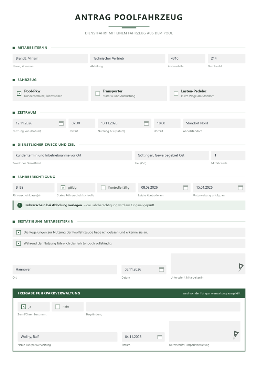
Task: Click the Abholstandort field Standort Nord
Action: (214, 123)
